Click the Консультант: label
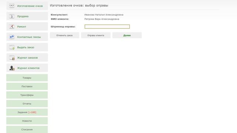Screen dimensions: 237x133 tap(59, 15)
